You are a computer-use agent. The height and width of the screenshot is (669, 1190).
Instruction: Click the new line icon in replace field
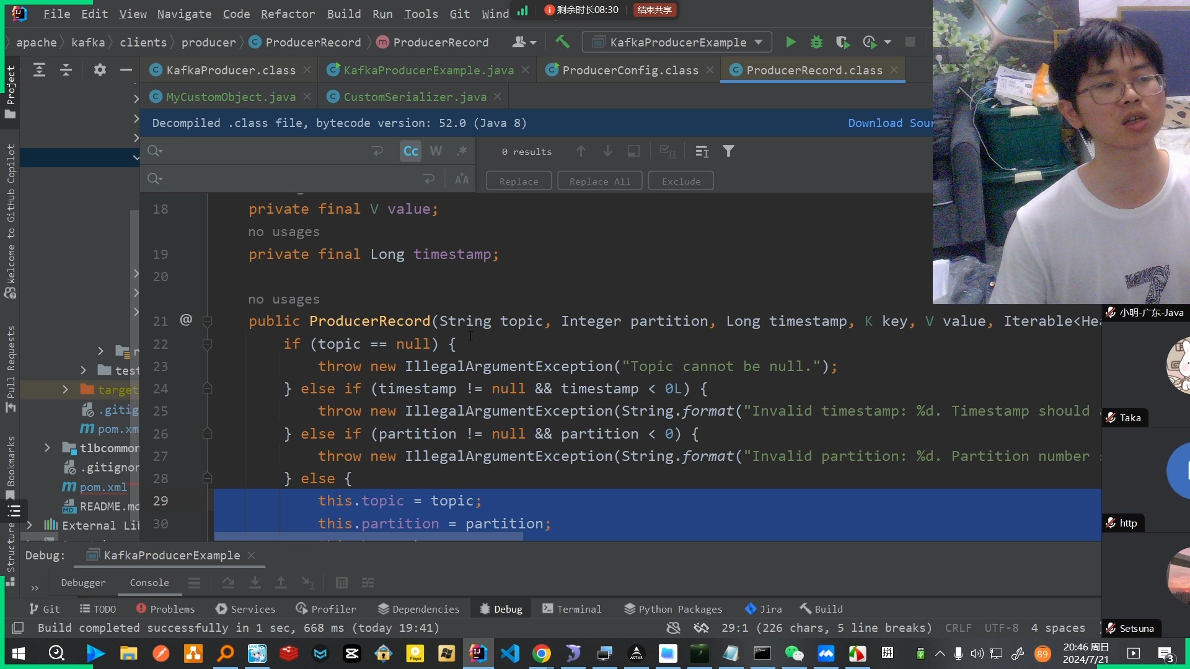coord(429,179)
